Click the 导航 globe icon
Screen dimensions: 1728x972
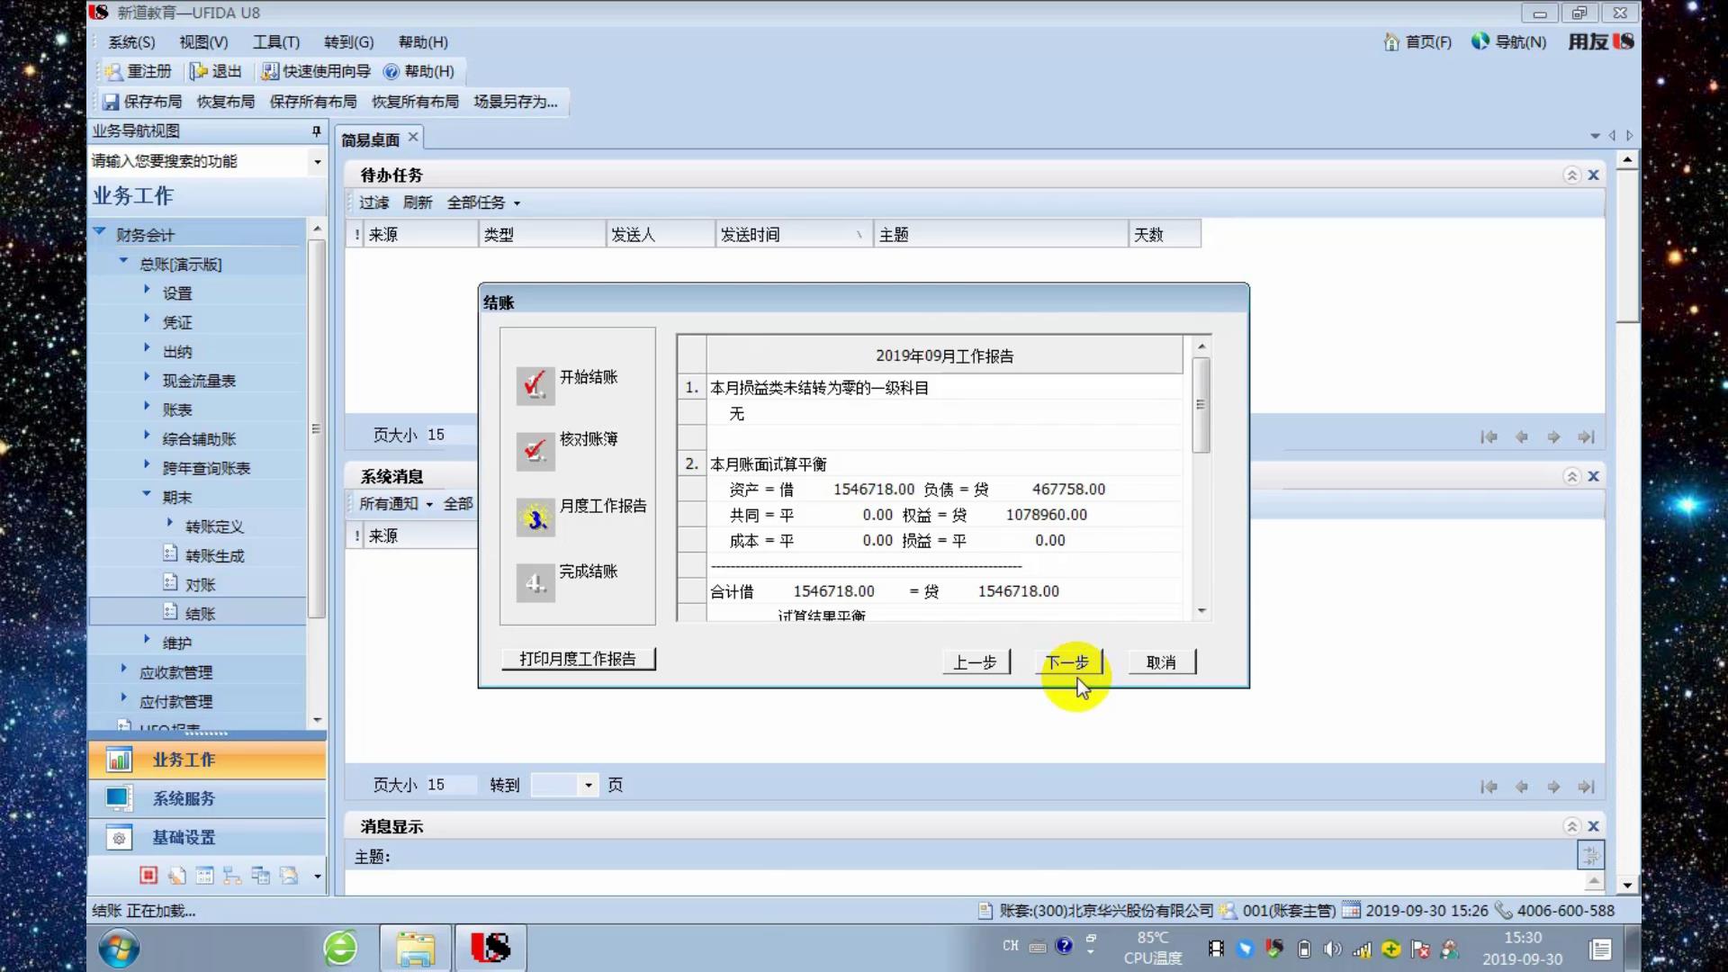pos(1480,41)
